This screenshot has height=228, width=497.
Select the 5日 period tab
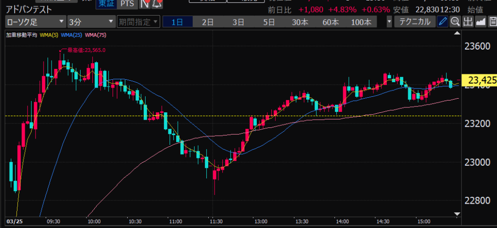(x=268, y=22)
